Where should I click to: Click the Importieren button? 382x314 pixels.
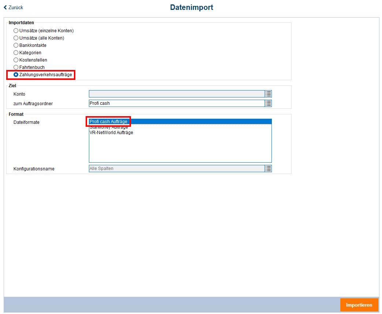coord(359,305)
